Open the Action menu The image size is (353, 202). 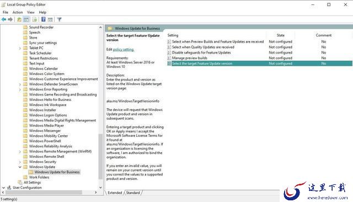click(x=18, y=12)
